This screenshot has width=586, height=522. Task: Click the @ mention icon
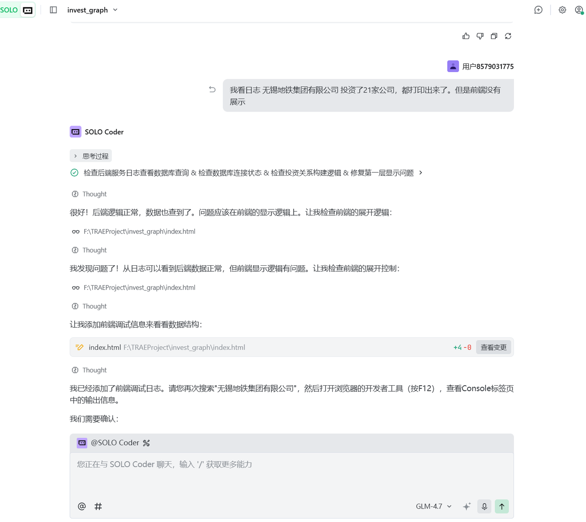[82, 507]
